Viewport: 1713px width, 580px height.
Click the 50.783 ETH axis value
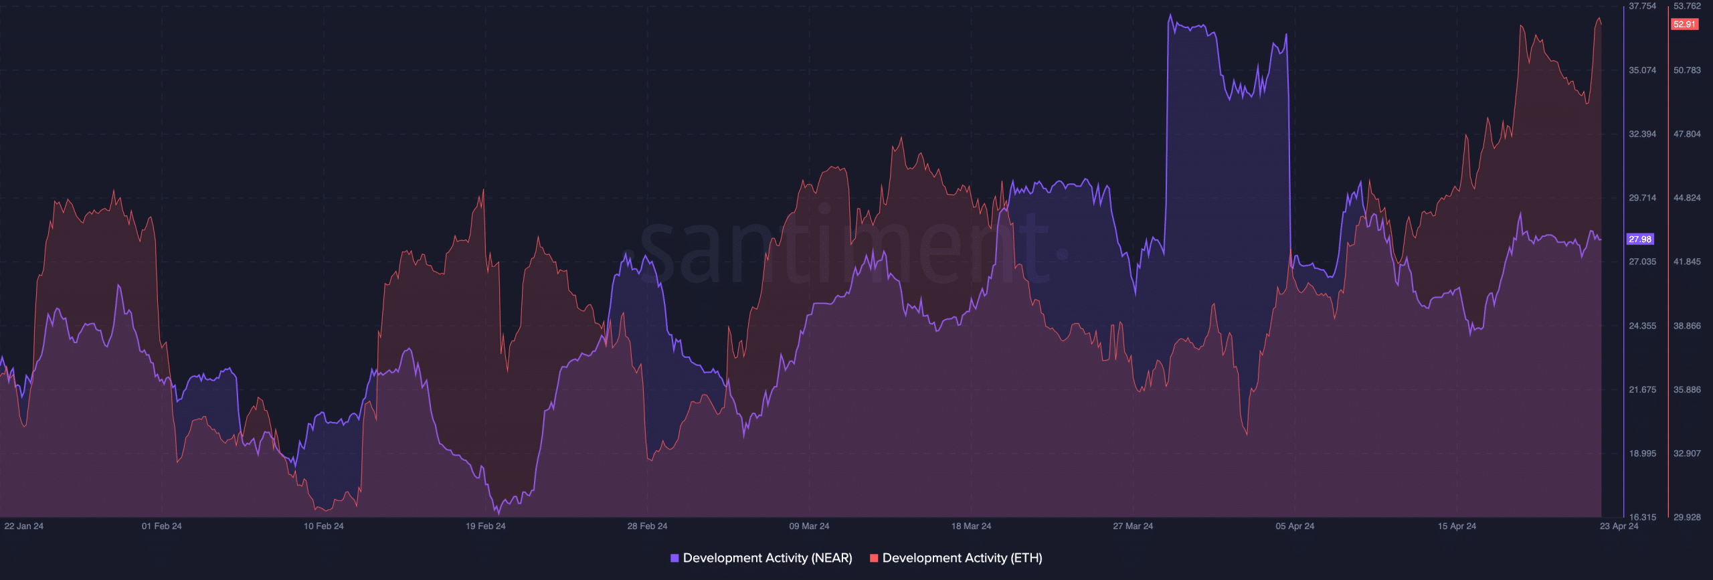click(x=1687, y=70)
